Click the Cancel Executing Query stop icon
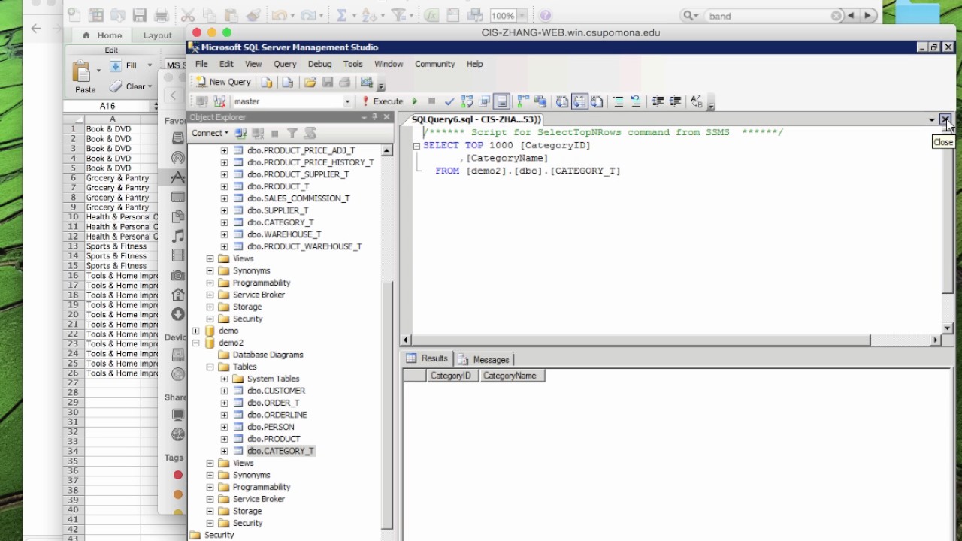This screenshot has height=541, width=962. (x=431, y=101)
